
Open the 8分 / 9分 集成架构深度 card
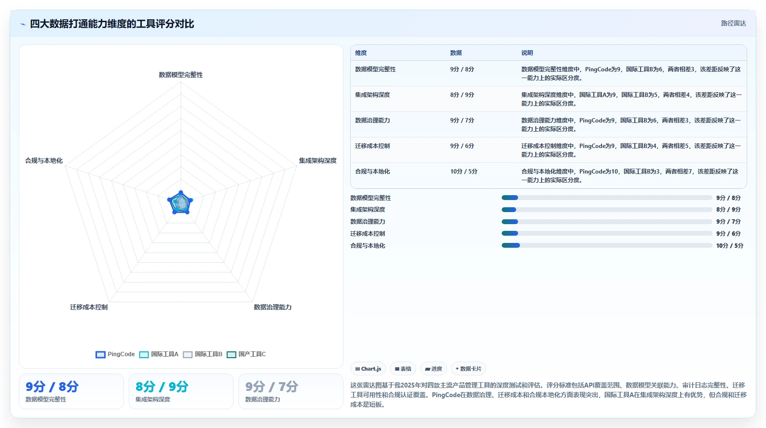pyautogui.click(x=181, y=391)
